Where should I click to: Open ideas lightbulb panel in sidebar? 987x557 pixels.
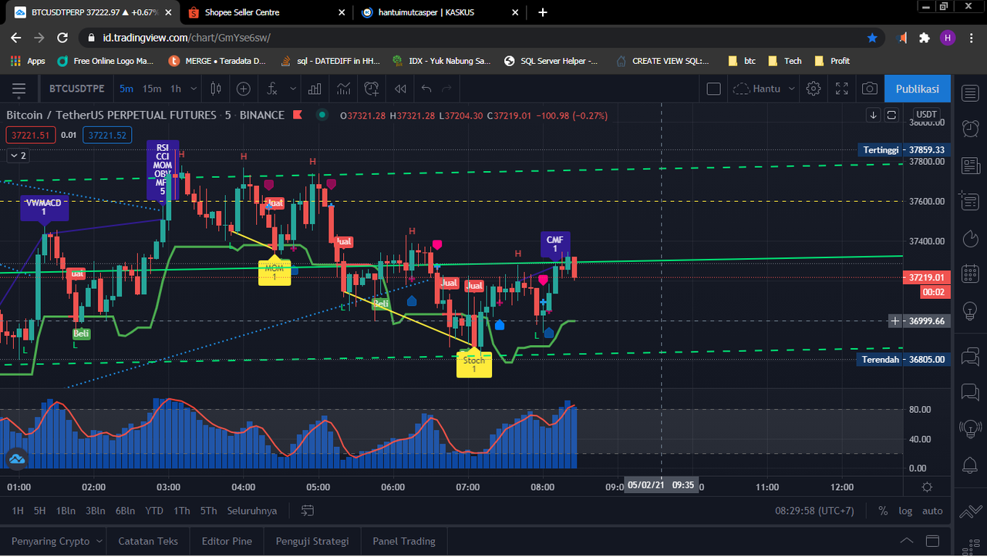[x=970, y=310]
